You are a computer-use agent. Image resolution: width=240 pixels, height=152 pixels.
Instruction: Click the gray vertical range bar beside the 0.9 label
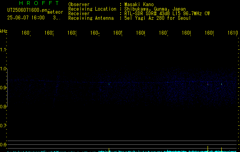click(x=7, y=88)
